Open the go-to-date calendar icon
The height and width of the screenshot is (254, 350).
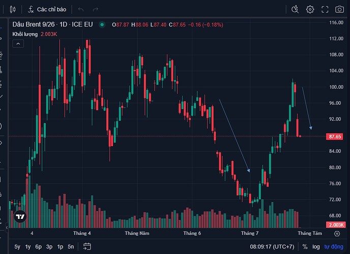coord(87,246)
